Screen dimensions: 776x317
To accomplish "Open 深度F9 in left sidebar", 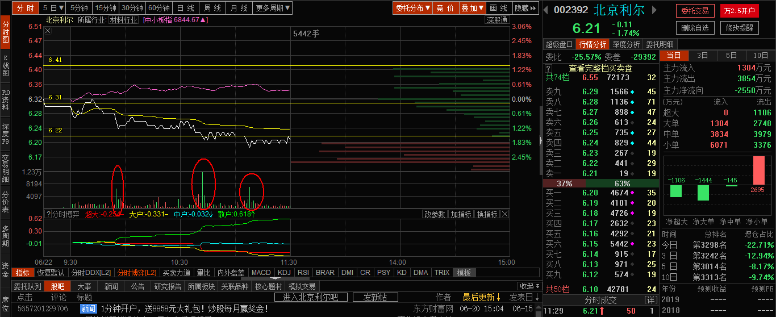I will tap(6, 134).
